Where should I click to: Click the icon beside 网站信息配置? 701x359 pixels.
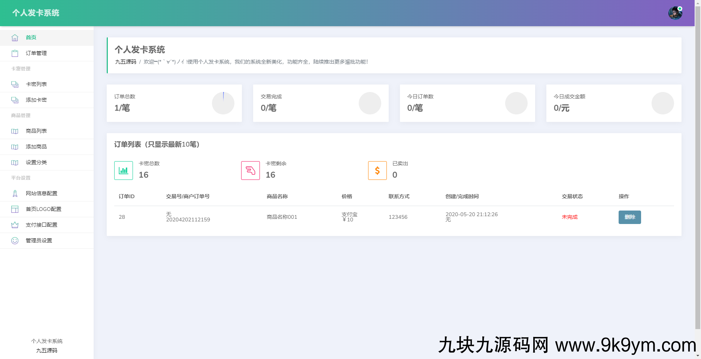(x=15, y=194)
